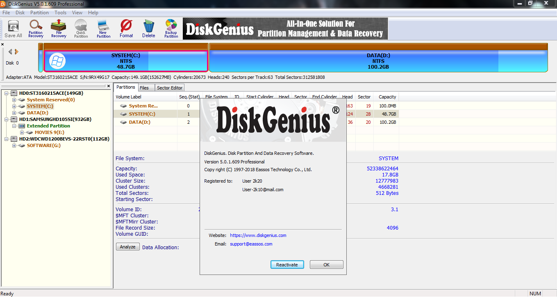Open the File menu
This screenshot has height=297, width=557.
(x=6, y=13)
